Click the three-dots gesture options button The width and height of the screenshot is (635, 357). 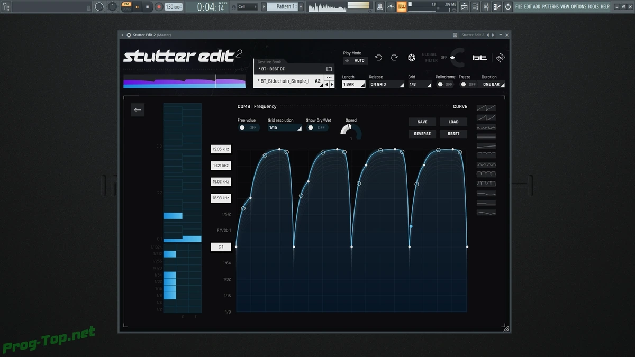click(329, 78)
